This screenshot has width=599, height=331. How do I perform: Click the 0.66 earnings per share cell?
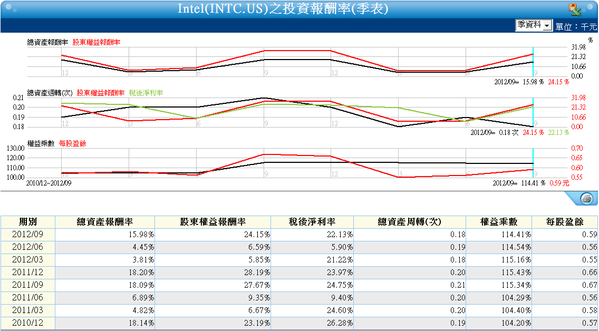click(565, 272)
